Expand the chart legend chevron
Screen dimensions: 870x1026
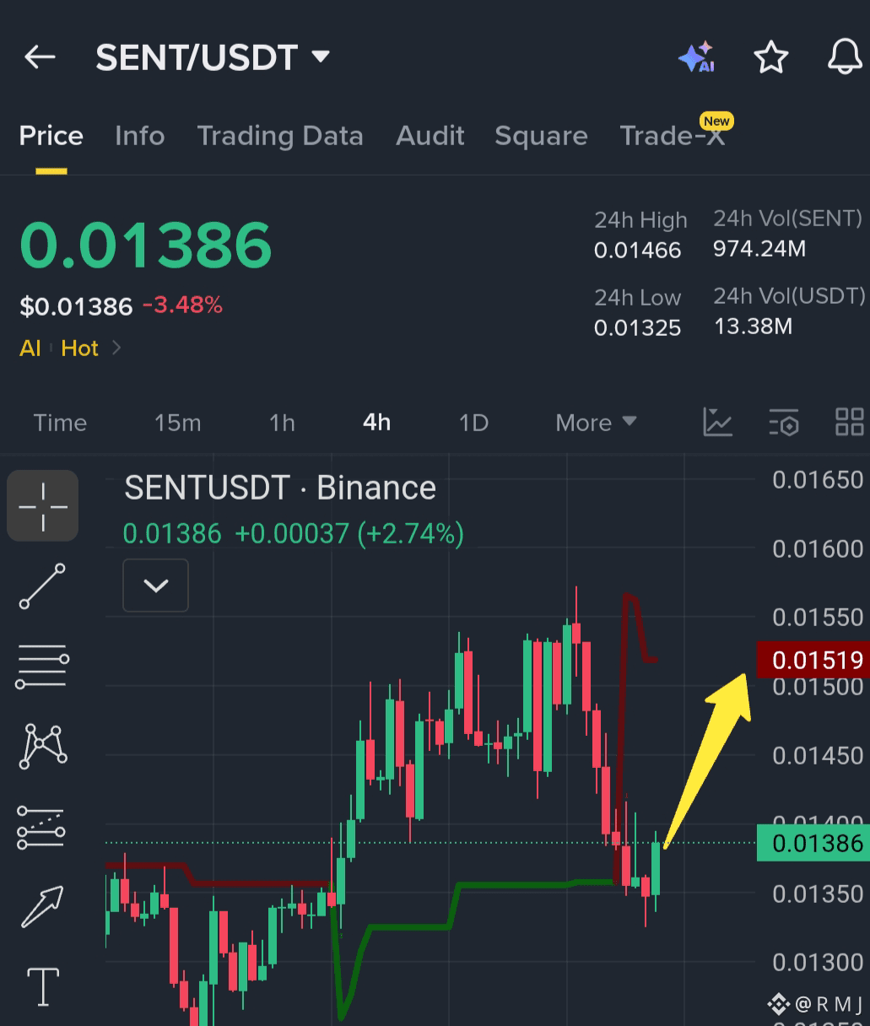156,586
